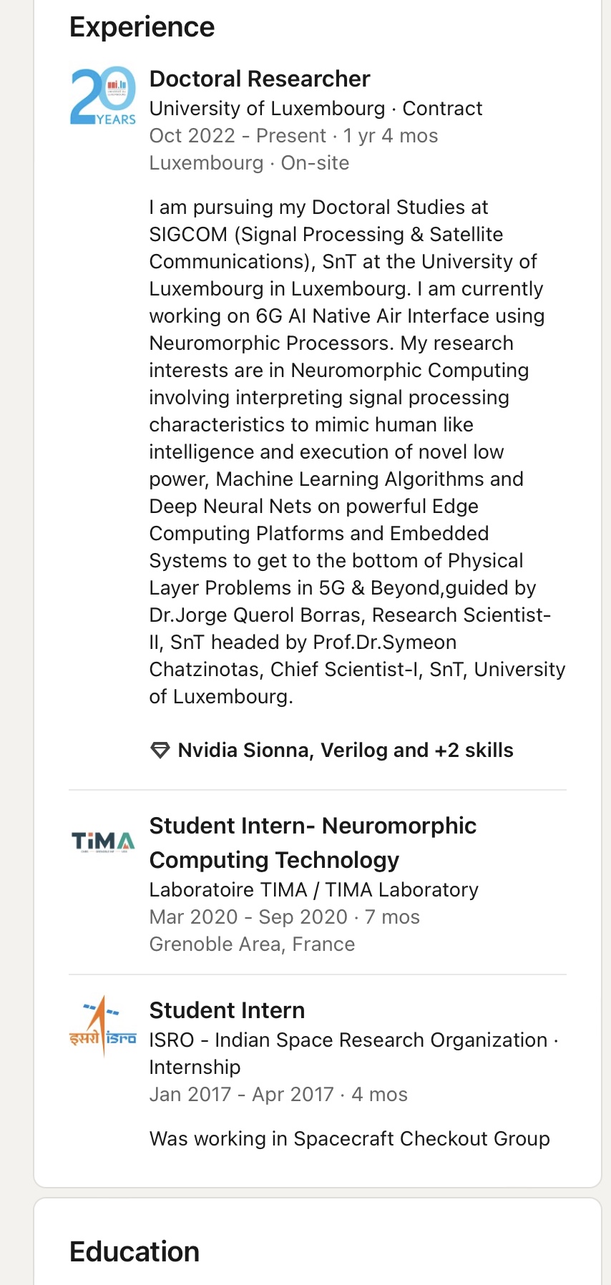Open the Doctoral Researcher job title
This screenshot has width=611, height=1285.
(x=260, y=79)
